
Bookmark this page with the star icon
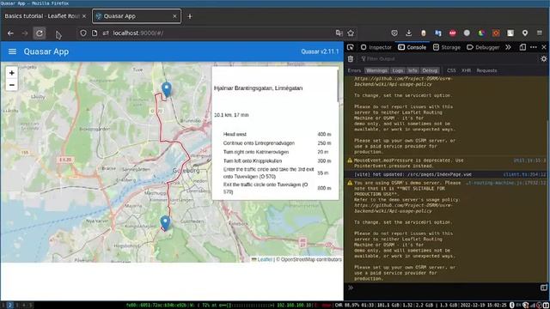tap(351, 33)
